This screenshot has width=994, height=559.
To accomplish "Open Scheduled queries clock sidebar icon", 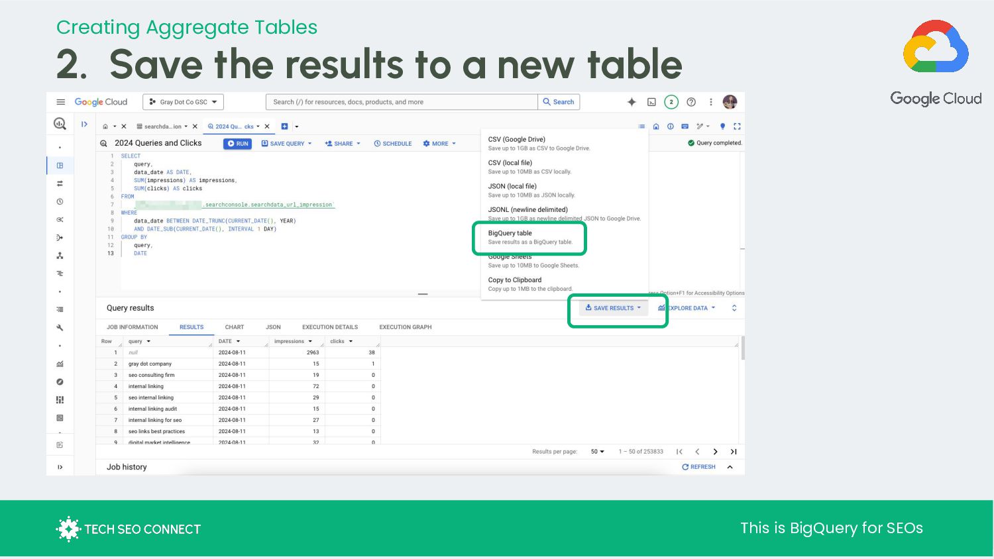I will 60,201.
